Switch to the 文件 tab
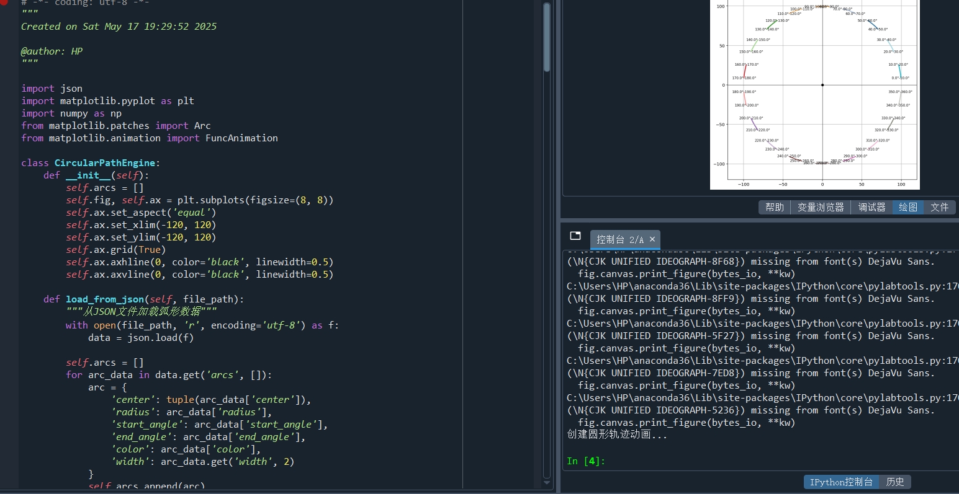 pos(940,208)
